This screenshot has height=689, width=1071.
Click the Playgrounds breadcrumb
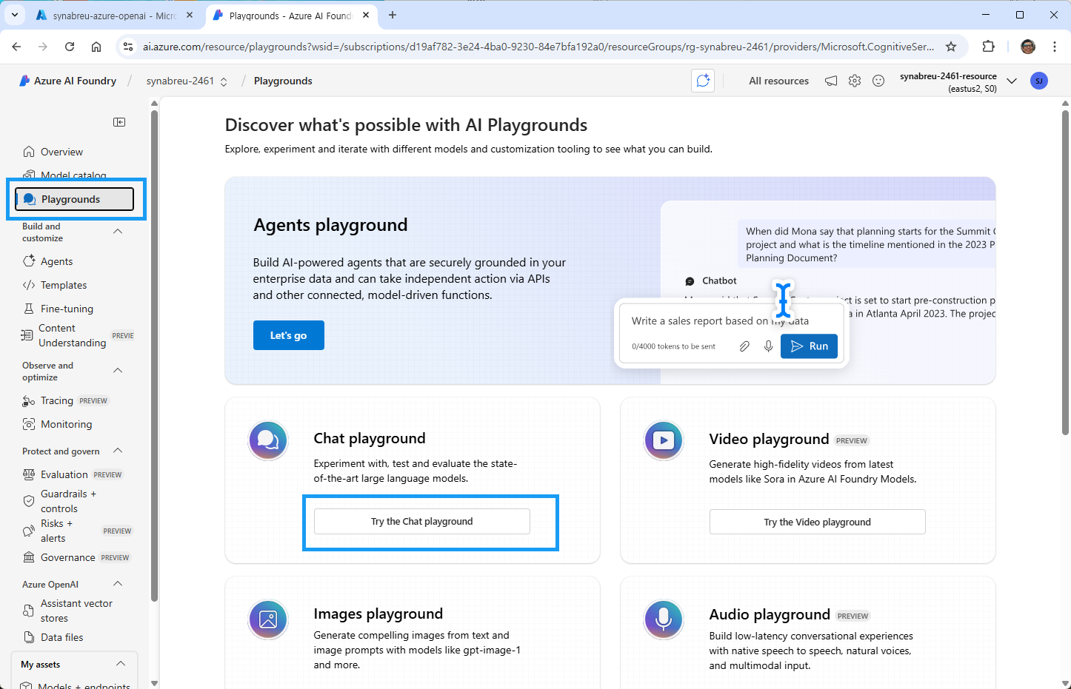pyautogui.click(x=283, y=81)
